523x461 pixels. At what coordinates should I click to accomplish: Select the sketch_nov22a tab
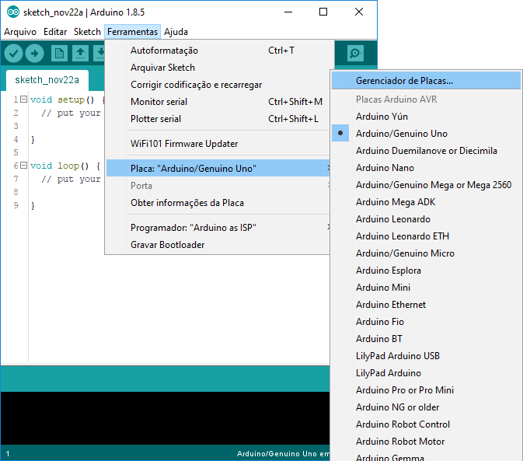tap(47, 80)
